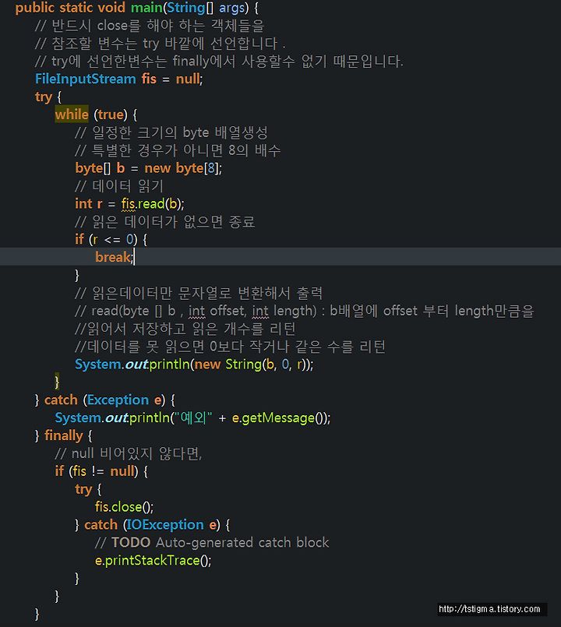561x627 pixels.
Task: Click the first 'try {' after fis declaration
Action: 48,97
